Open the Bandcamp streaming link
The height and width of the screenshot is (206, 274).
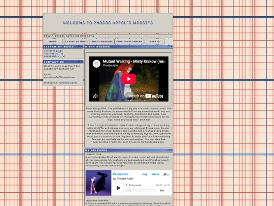click(x=55, y=56)
